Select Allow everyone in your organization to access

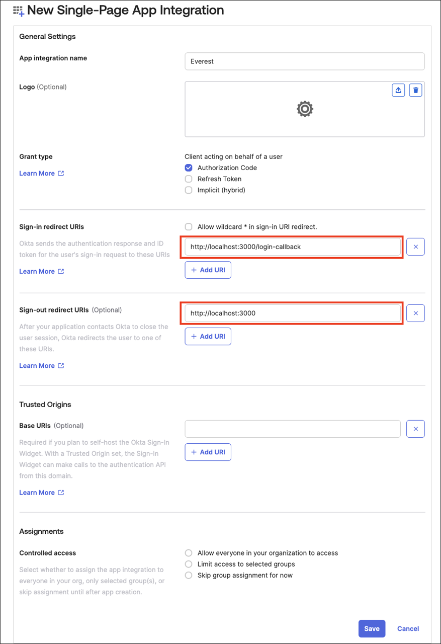[x=189, y=553]
